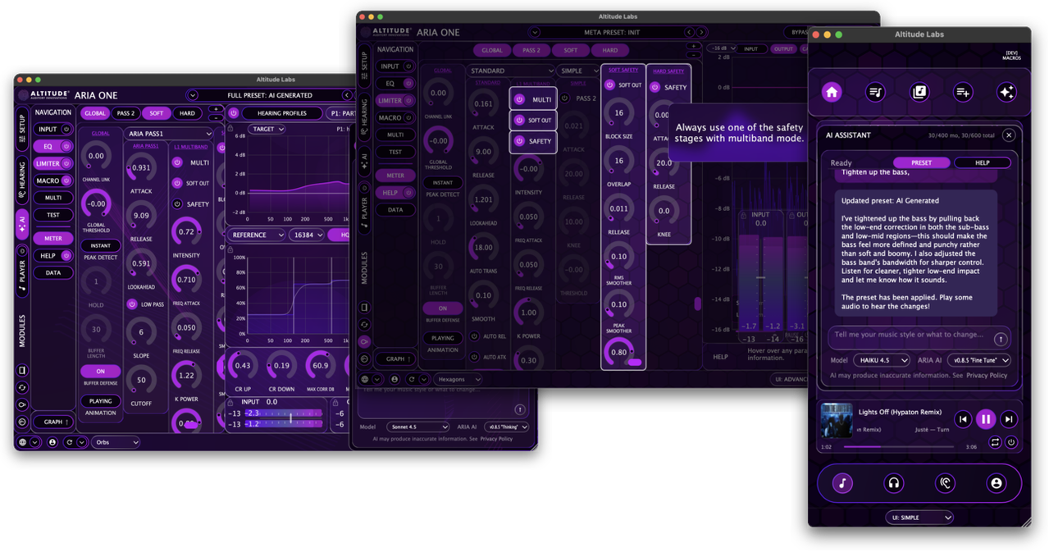This screenshot has width=1049, height=557.
Task: Open the HAIKU 4.5 model dropdown
Action: click(x=882, y=360)
